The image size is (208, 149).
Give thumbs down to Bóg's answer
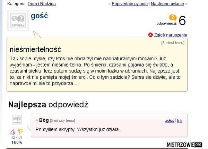20,131
